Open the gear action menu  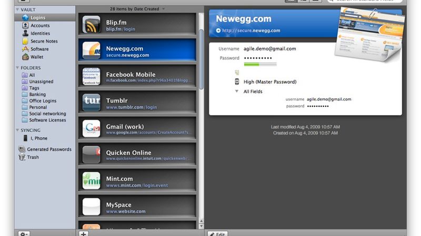24,233
